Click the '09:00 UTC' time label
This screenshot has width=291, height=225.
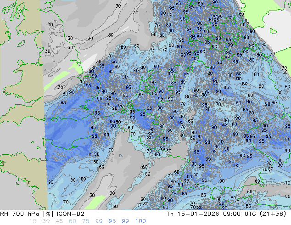pos(240,214)
